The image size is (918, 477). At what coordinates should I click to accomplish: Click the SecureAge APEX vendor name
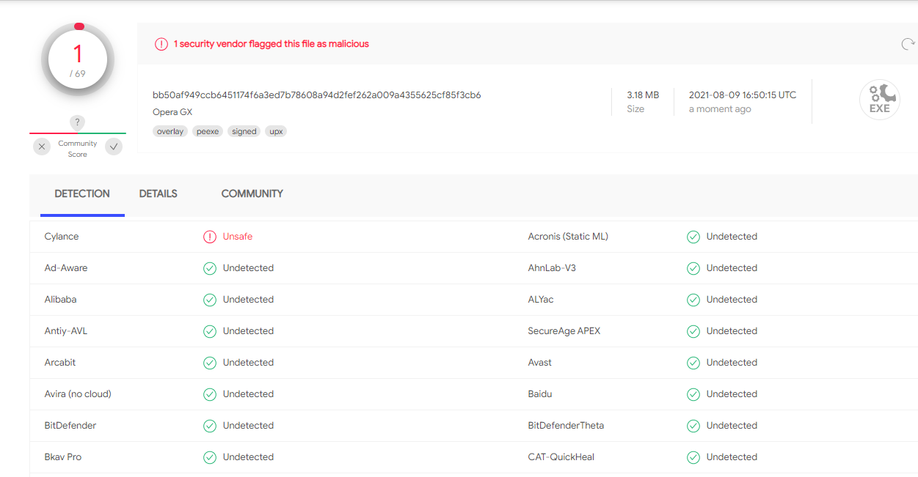click(564, 331)
